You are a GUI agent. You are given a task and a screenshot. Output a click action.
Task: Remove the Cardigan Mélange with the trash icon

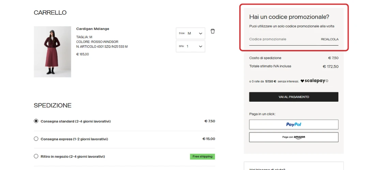point(213,31)
